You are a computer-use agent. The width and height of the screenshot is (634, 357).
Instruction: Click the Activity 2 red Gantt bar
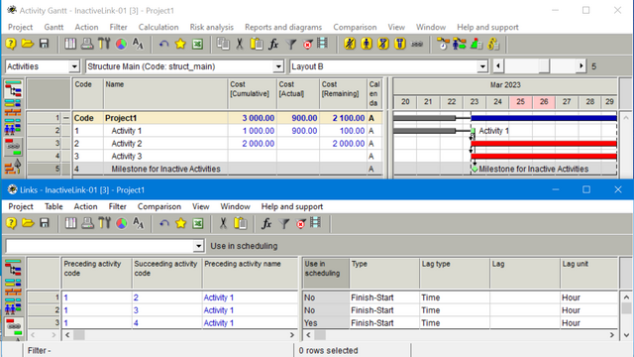[544, 143]
